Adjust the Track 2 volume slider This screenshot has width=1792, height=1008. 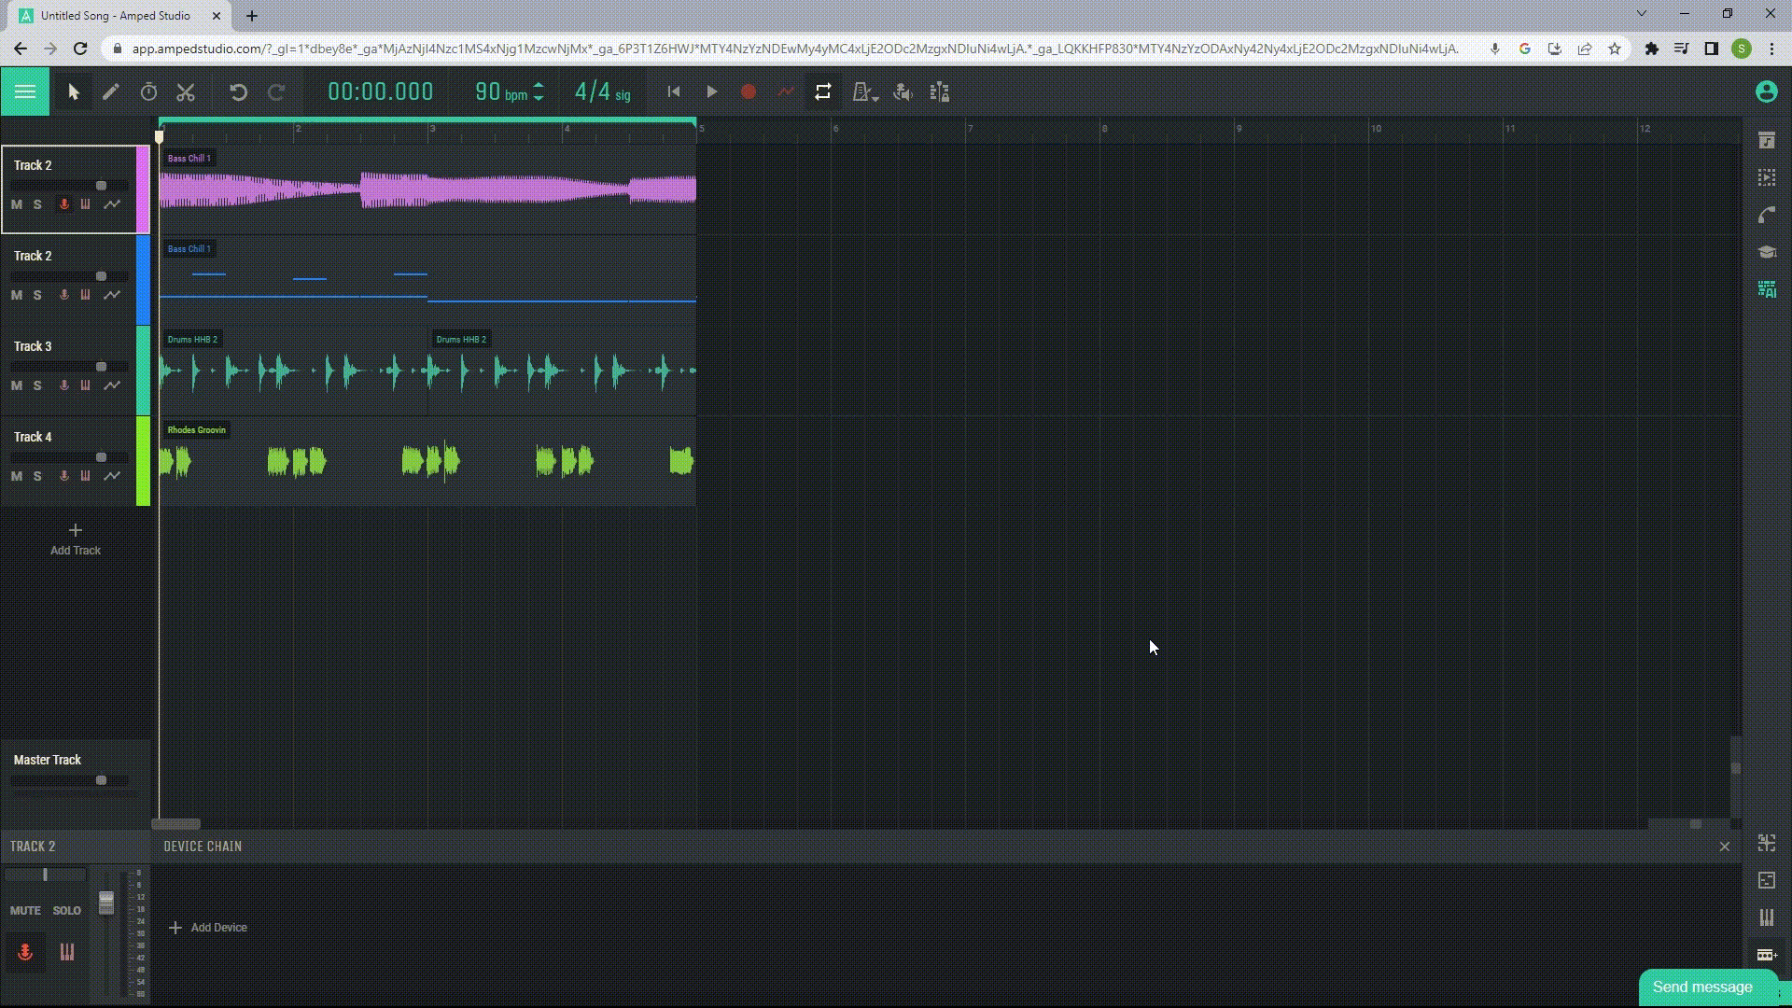(x=99, y=185)
